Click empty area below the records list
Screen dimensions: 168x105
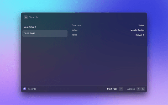[45, 63]
